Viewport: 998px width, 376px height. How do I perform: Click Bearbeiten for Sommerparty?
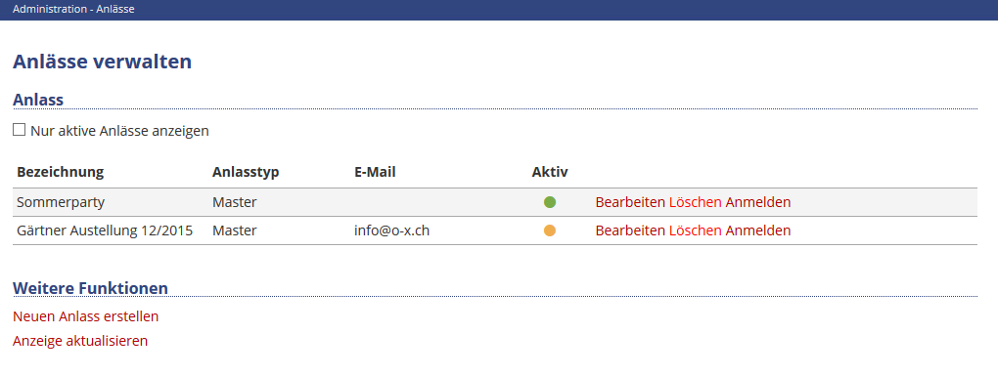click(x=630, y=202)
